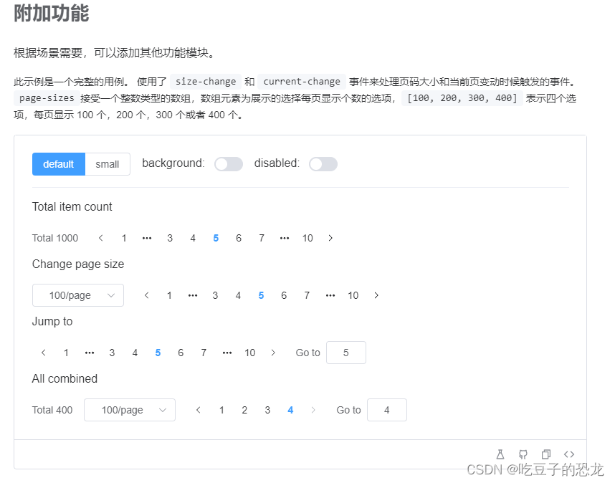Click next page arrow in Change page size pagination

[376, 295]
